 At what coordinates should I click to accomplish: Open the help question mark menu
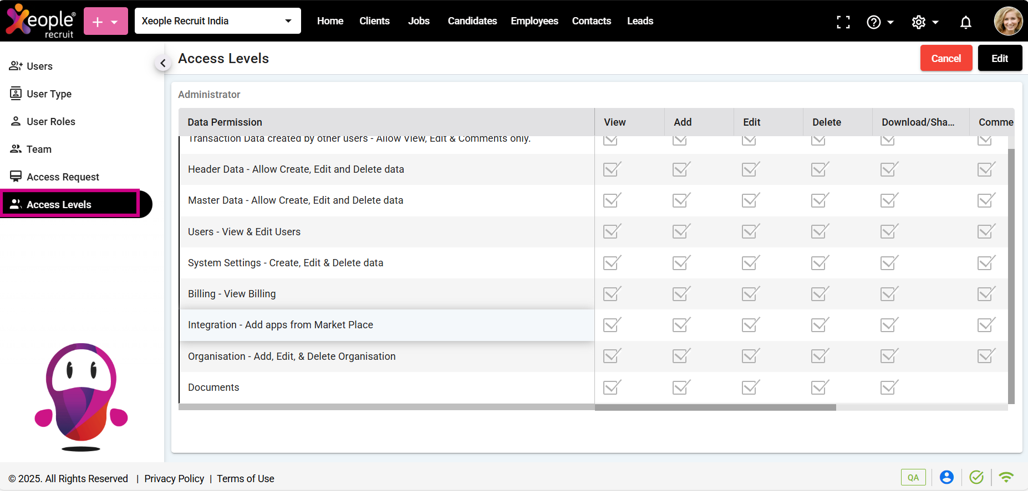[x=879, y=22]
